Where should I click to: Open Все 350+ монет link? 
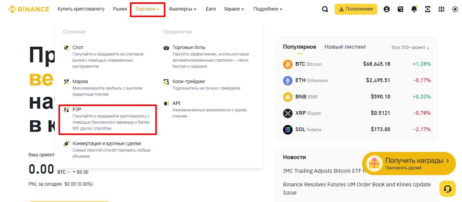tap(409, 48)
